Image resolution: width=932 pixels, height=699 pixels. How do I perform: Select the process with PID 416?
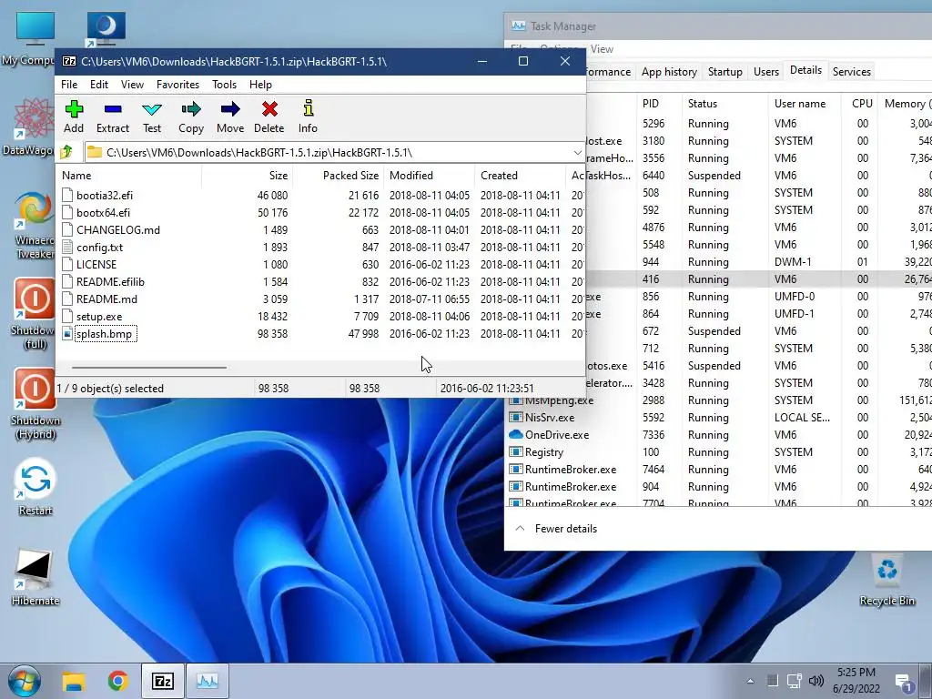pyautogui.click(x=758, y=279)
